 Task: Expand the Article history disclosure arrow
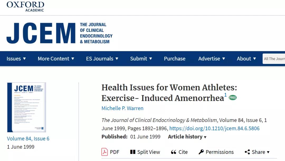click(x=205, y=137)
